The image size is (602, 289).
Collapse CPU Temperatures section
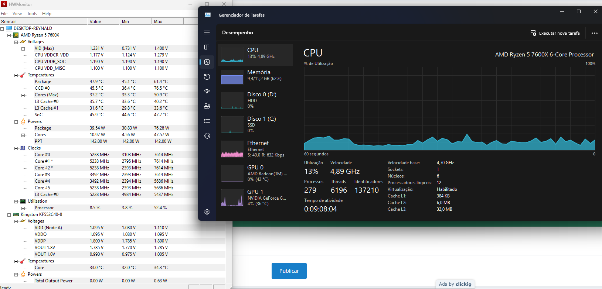coord(16,75)
